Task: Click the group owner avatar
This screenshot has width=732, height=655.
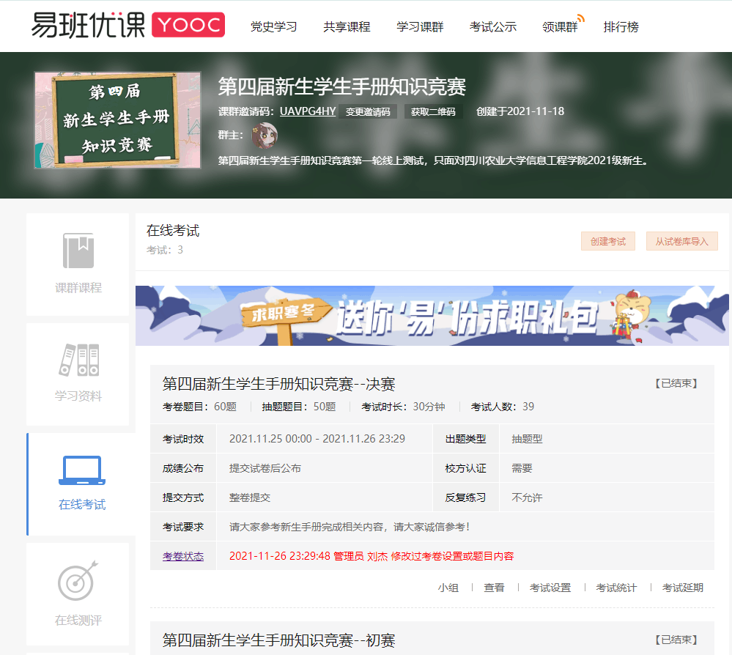Action: pyautogui.click(x=264, y=136)
